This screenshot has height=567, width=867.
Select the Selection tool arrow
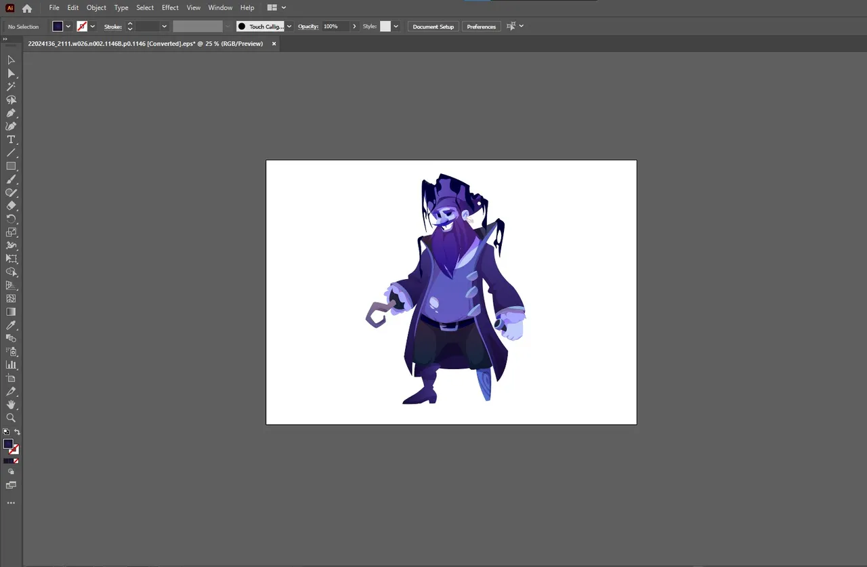(11, 60)
